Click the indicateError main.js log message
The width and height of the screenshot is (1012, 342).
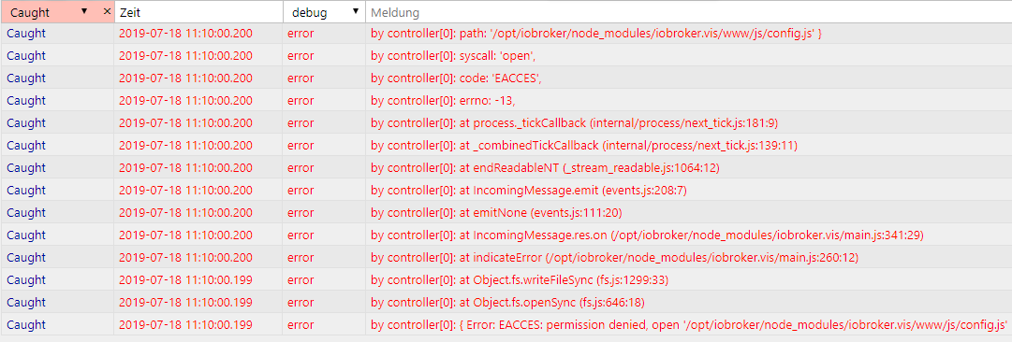click(x=614, y=258)
